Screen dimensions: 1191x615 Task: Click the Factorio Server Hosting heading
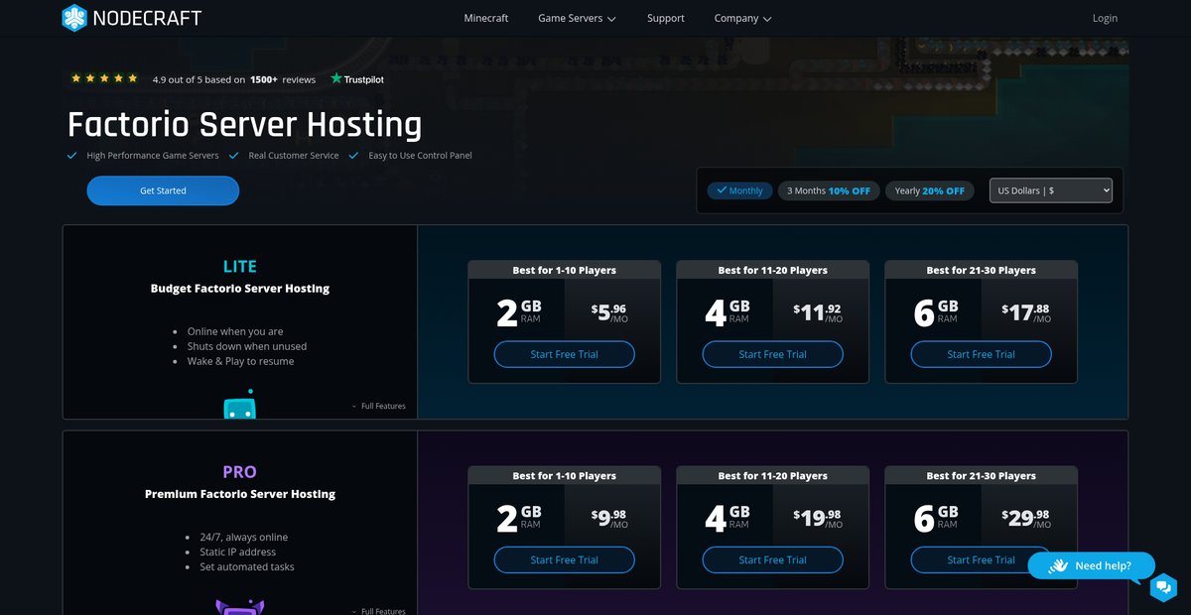[x=244, y=125]
